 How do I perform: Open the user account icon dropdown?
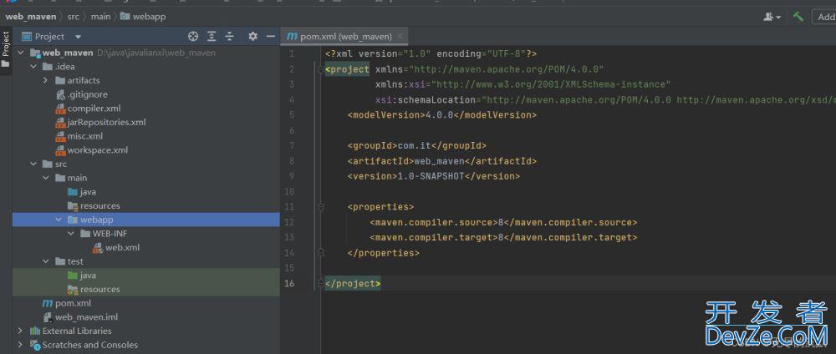tap(772, 17)
